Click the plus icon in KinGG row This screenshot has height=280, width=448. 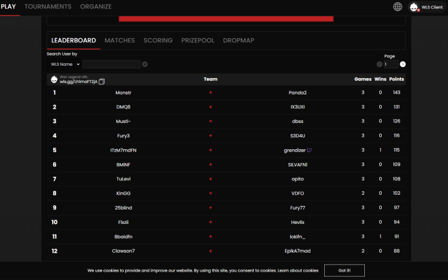point(211,193)
